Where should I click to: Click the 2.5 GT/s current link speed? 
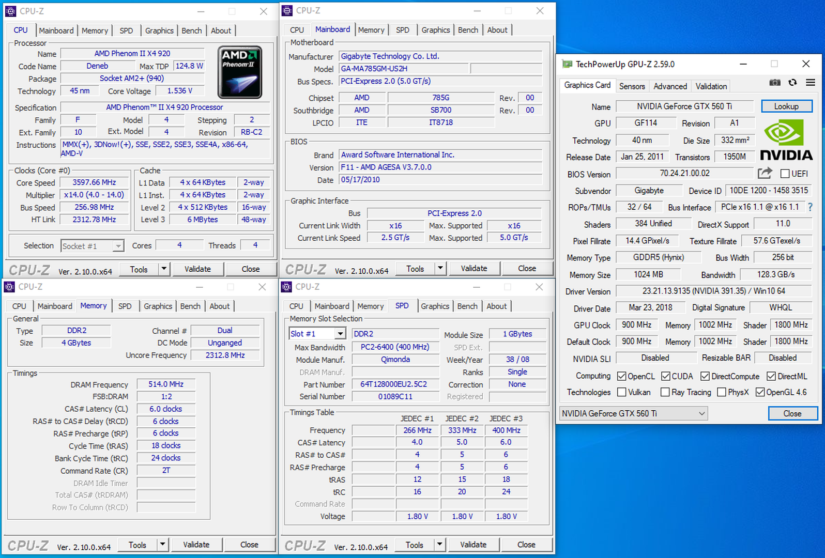coord(395,237)
